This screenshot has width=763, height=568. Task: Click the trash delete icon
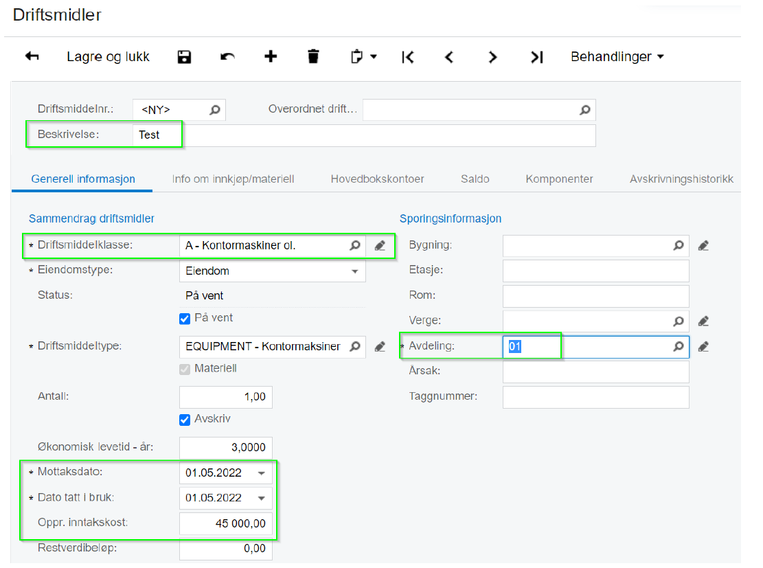pyautogui.click(x=313, y=56)
